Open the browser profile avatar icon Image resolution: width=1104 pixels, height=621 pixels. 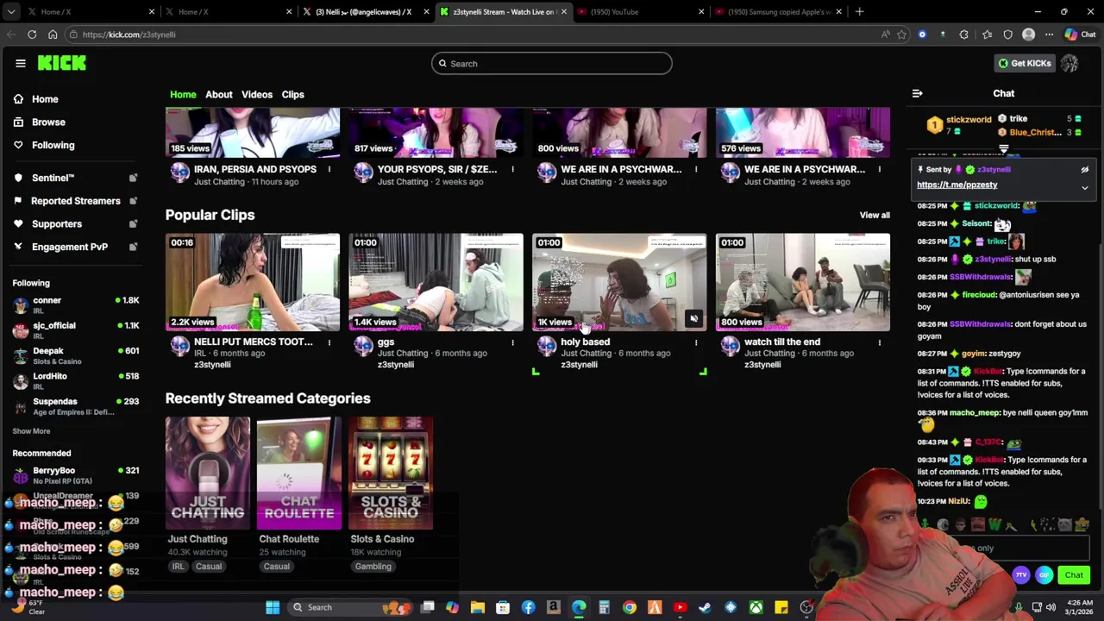[1028, 34]
